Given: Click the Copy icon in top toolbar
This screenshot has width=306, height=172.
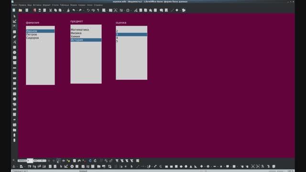Looking at the screenshot, I should tap(55, 10).
